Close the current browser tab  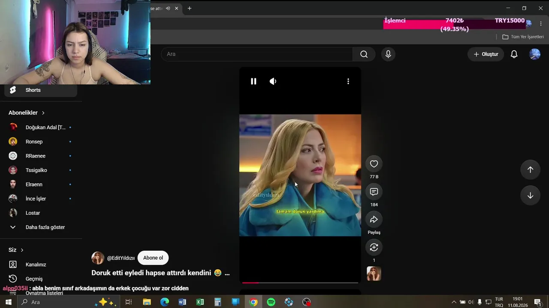coord(176,8)
